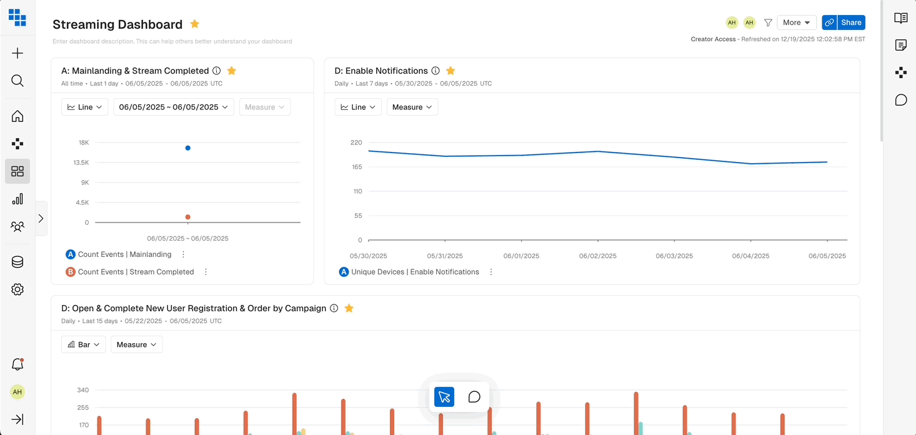
Task: Open the plus create-new icon
Action: pos(17,53)
